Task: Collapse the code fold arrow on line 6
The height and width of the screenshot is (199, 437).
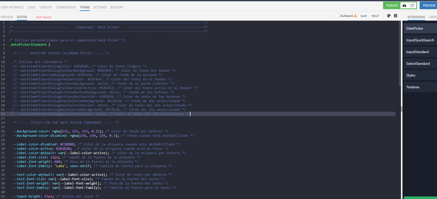Action: tap(7, 45)
